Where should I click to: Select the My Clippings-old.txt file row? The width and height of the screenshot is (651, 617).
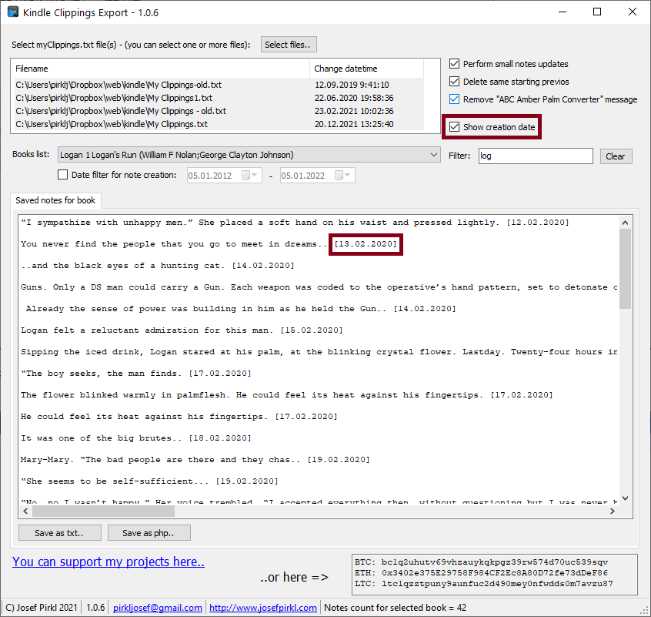pos(219,85)
